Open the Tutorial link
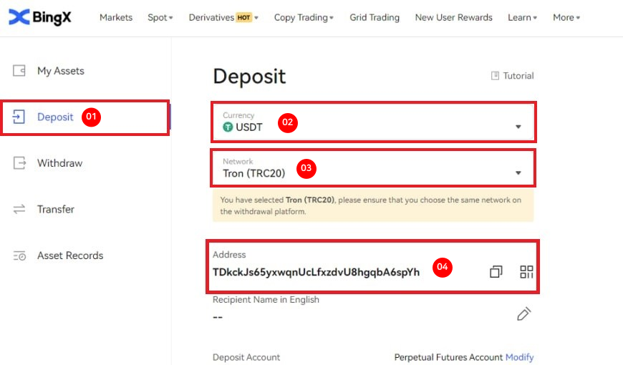The image size is (623, 365). [512, 76]
